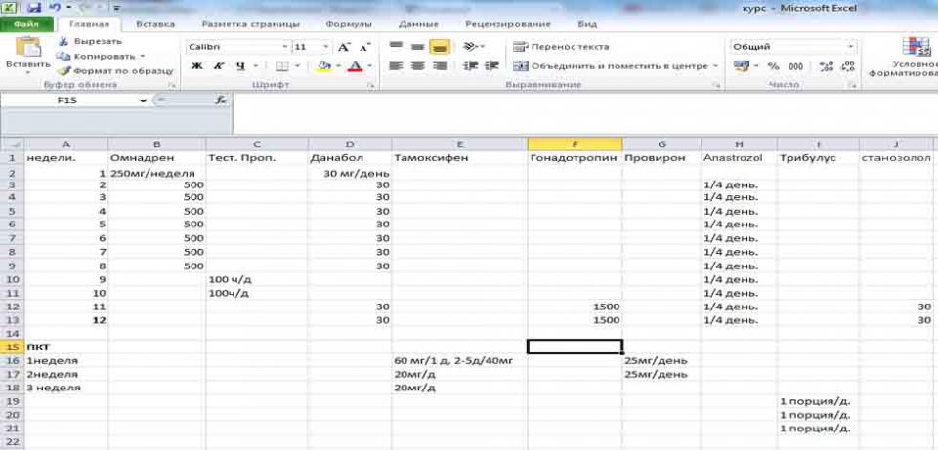Image resolution: width=938 pixels, height=450 pixels.
Task: Open Conditional Formatting (Условное форматирование)
Action: 914,57
